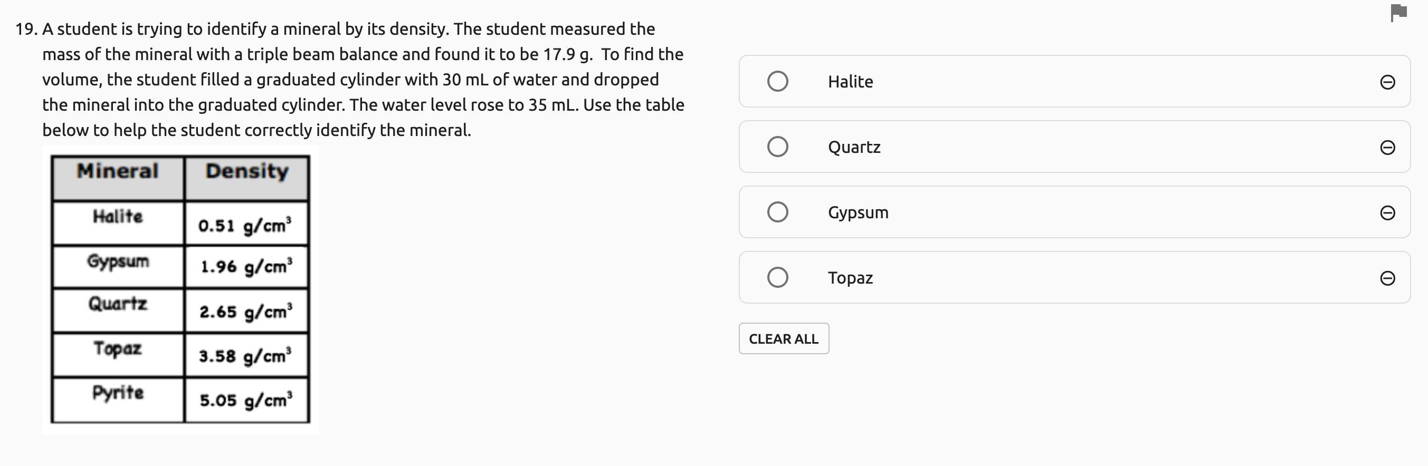
Task: Click the Mineral column header in the table
Action: [x=118, y=171]
